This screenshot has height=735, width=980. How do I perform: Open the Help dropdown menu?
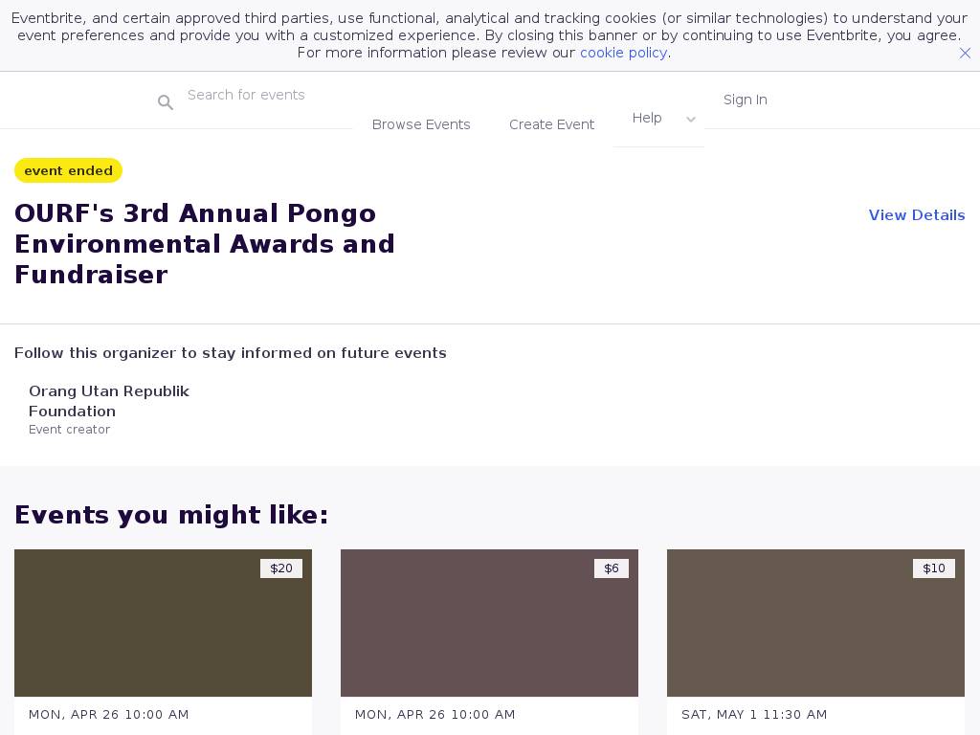tap(647, 118)
